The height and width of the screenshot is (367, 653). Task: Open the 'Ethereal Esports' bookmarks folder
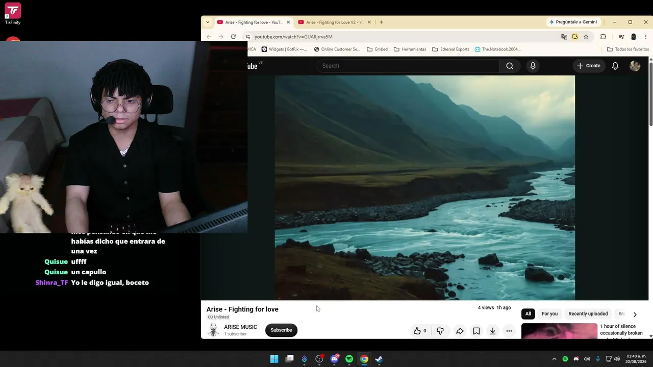click(x=450, y=49)
